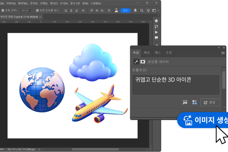
Task: Open the Layers panel stack icon
Action: 156,21
